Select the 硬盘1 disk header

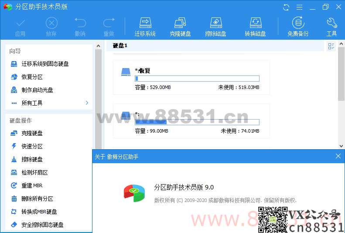pyautogui.click(x=215, y=46)
